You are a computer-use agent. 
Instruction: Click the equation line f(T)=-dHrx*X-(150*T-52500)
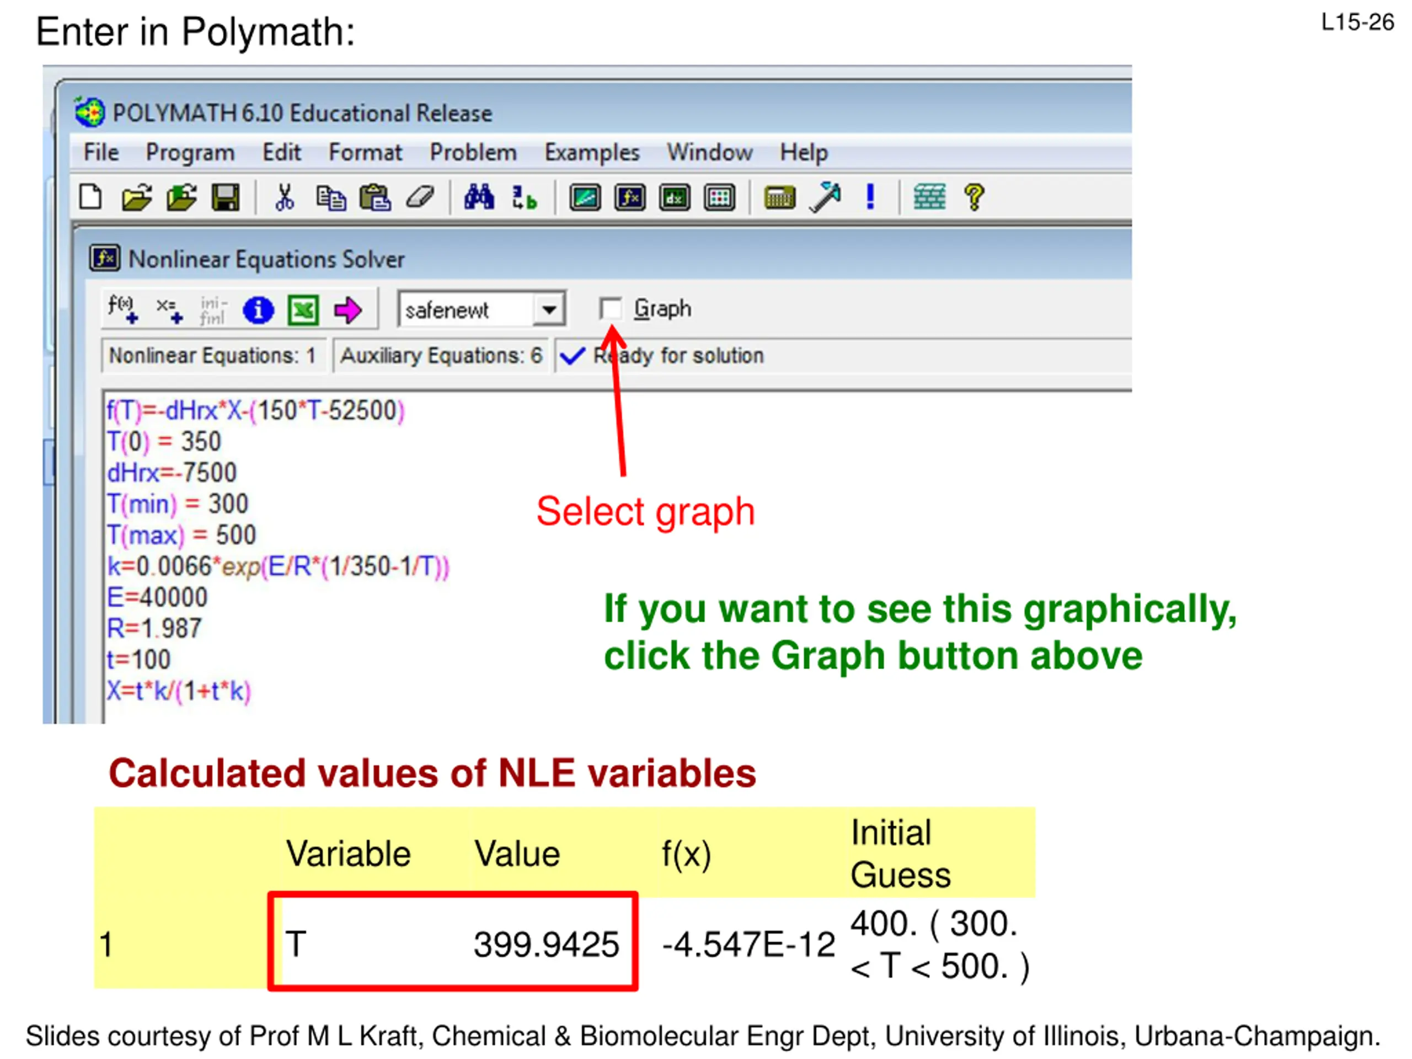[255, 410]
